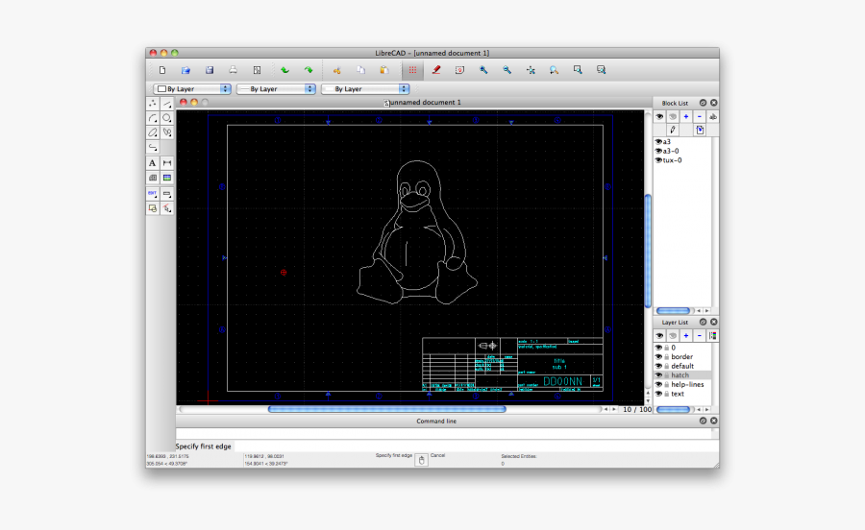Rename the active block

(713, 117)
